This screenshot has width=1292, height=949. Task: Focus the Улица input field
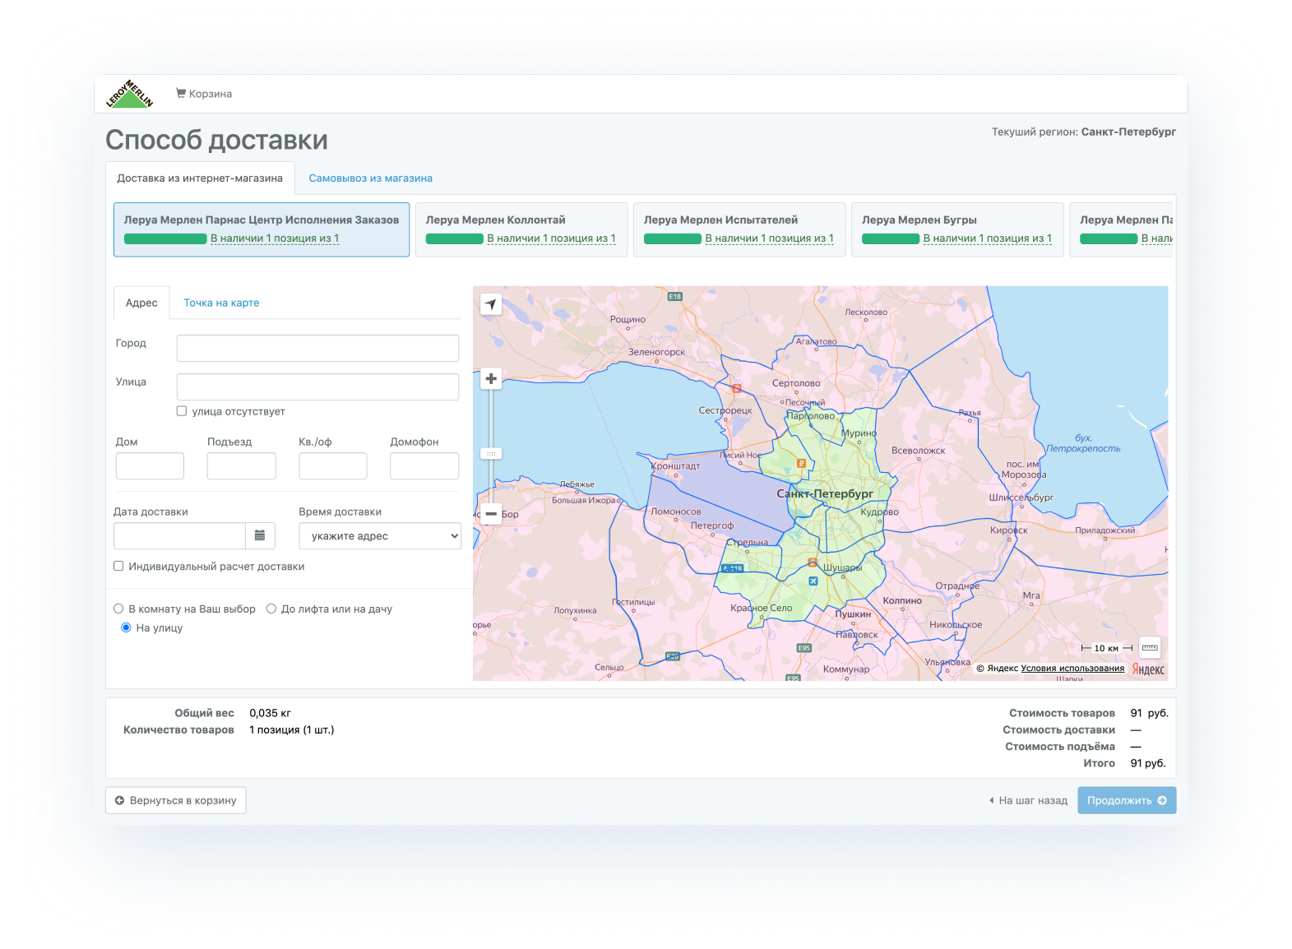pyautogui.click(x=317, y=387)
